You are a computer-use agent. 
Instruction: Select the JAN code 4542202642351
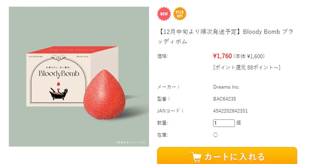[231, 111]
